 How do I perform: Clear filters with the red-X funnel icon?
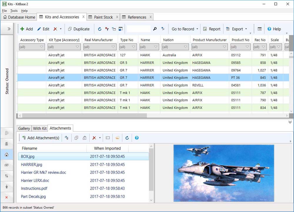click(x=107, y=29)
